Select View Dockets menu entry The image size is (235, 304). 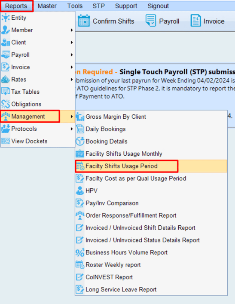[38, 141]
